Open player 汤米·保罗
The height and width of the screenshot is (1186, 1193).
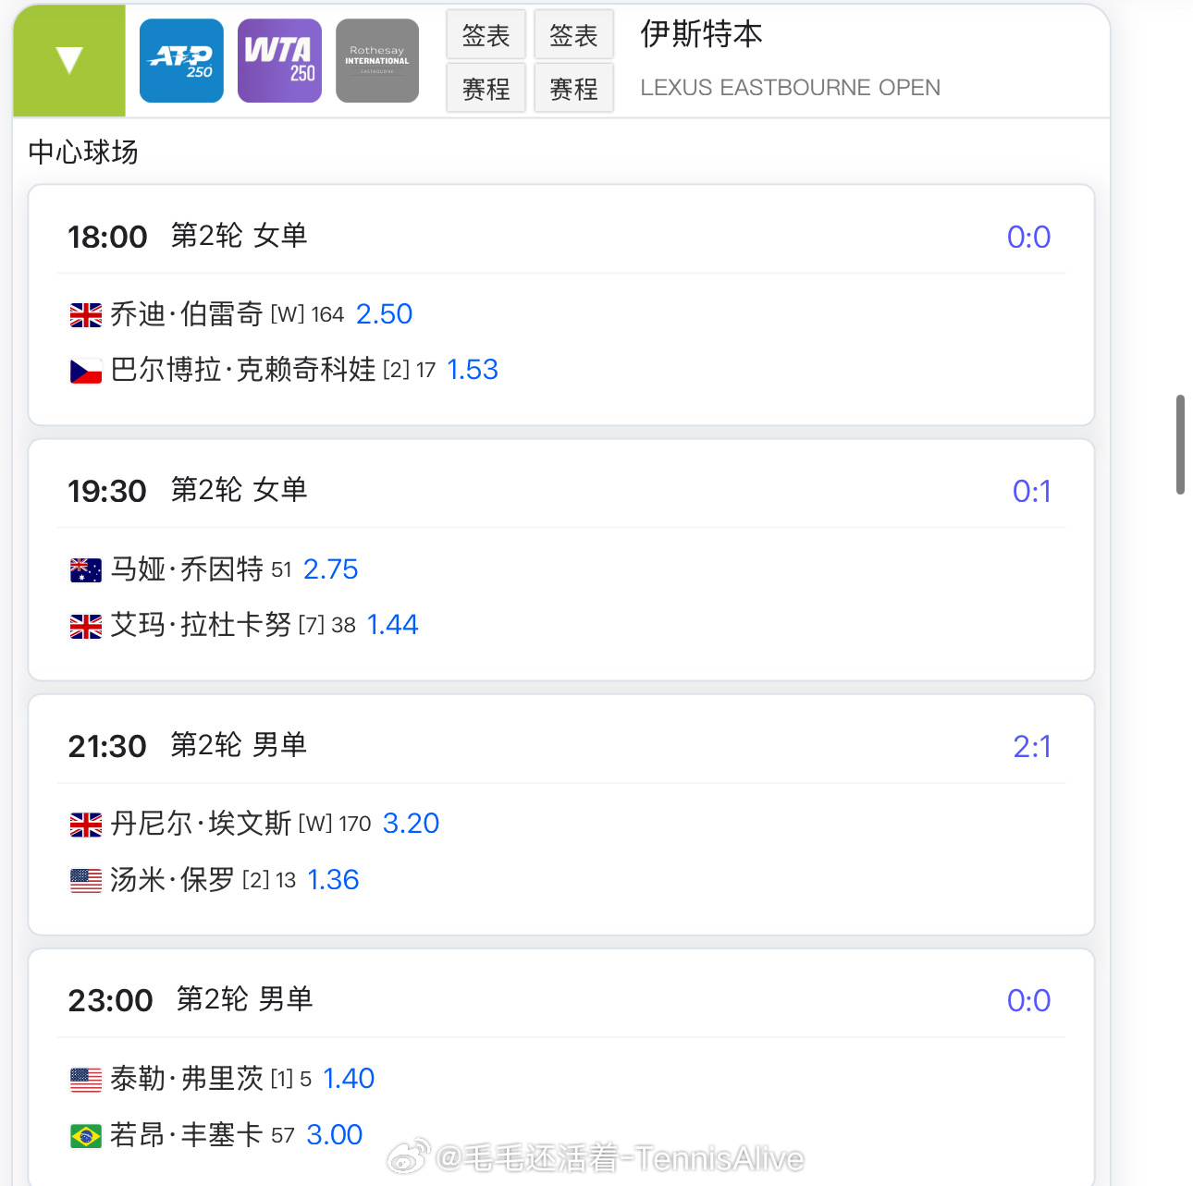click(x=173, y=880)
